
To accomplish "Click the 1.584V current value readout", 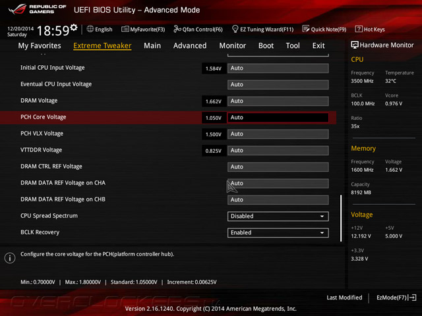I will tap(214, 68).
